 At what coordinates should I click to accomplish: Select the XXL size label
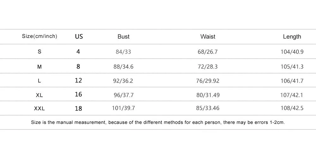coord(39,109)
